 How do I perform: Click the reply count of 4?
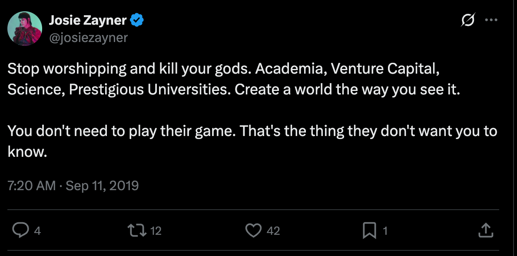point(37,231)
